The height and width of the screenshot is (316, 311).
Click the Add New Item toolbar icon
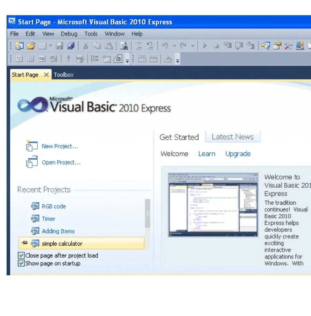point(43,46)
